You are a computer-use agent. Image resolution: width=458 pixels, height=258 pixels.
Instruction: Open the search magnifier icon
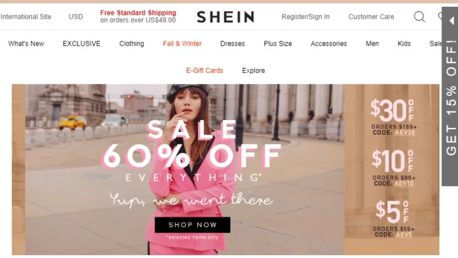(x=419, y=17)
